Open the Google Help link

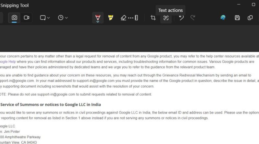click(8, 61)
